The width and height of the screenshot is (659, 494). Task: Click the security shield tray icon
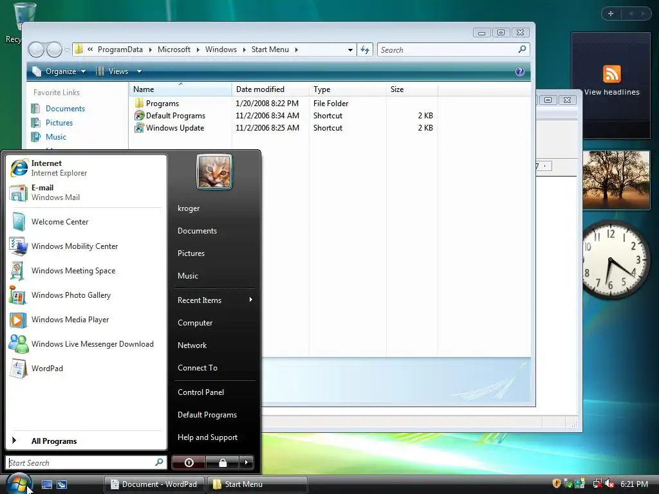(557, 484)
